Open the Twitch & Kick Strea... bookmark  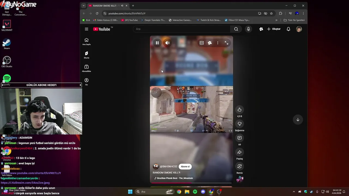[x=209, y=20]
